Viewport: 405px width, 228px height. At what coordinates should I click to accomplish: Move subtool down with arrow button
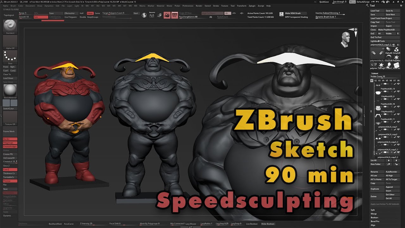[x=396, y=161]
